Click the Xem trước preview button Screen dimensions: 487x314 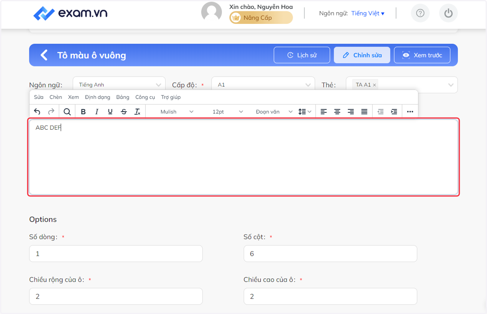click(422, 55)
